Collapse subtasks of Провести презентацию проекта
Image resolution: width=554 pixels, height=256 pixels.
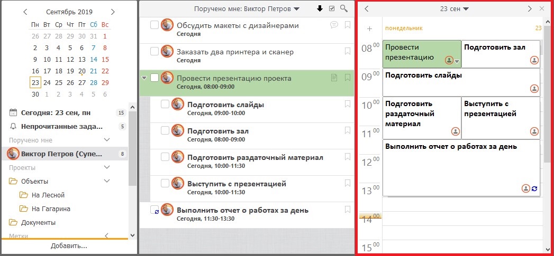pos(144,78)
